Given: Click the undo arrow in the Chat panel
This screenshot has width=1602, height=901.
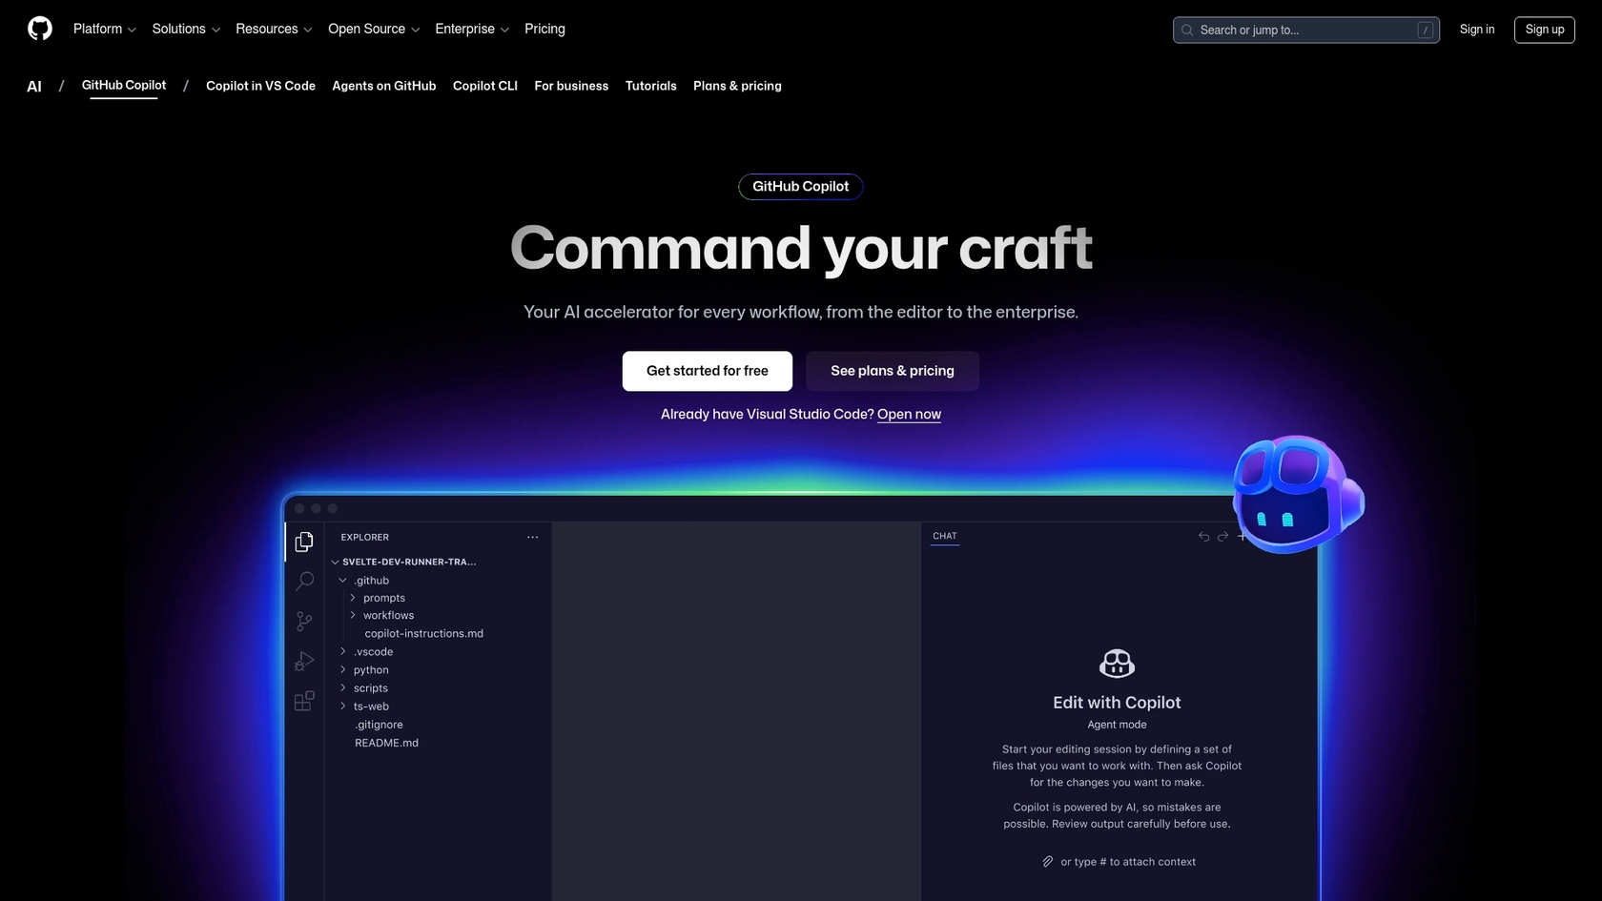Looking at the screenshot, I should click(1203, 536).
